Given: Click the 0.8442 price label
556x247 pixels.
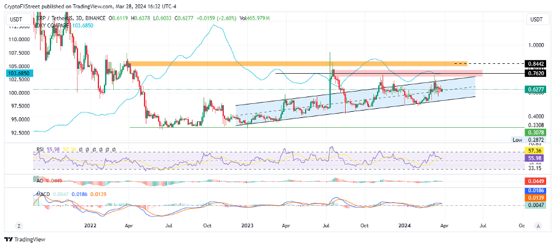Looking at the screenshot, I should (536, 64).
